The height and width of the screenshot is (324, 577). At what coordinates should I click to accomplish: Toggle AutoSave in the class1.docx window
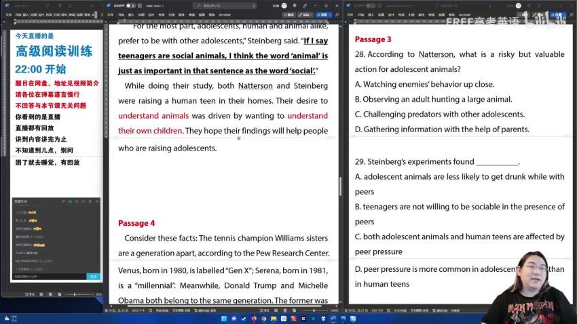pyautogui.click(x=131, y=6)
